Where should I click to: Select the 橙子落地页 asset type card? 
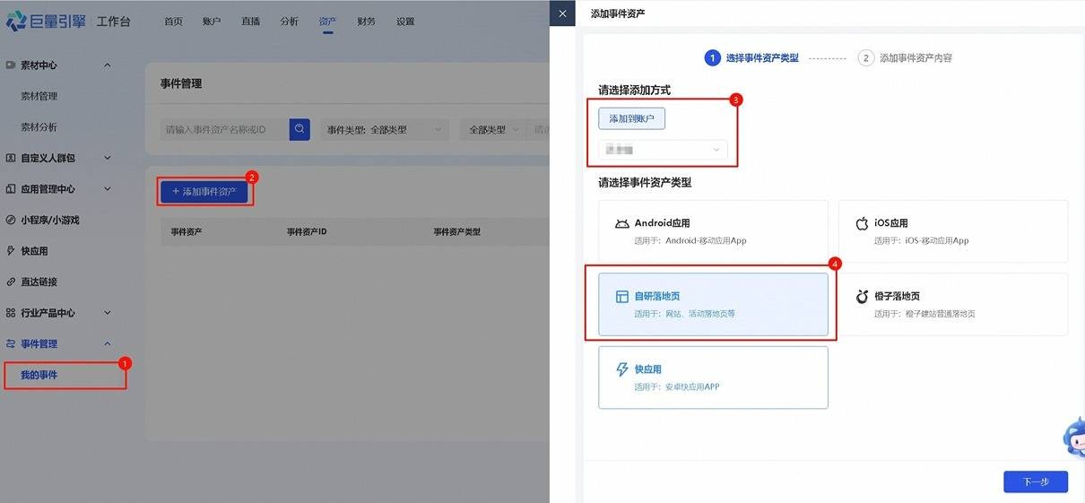953,305
